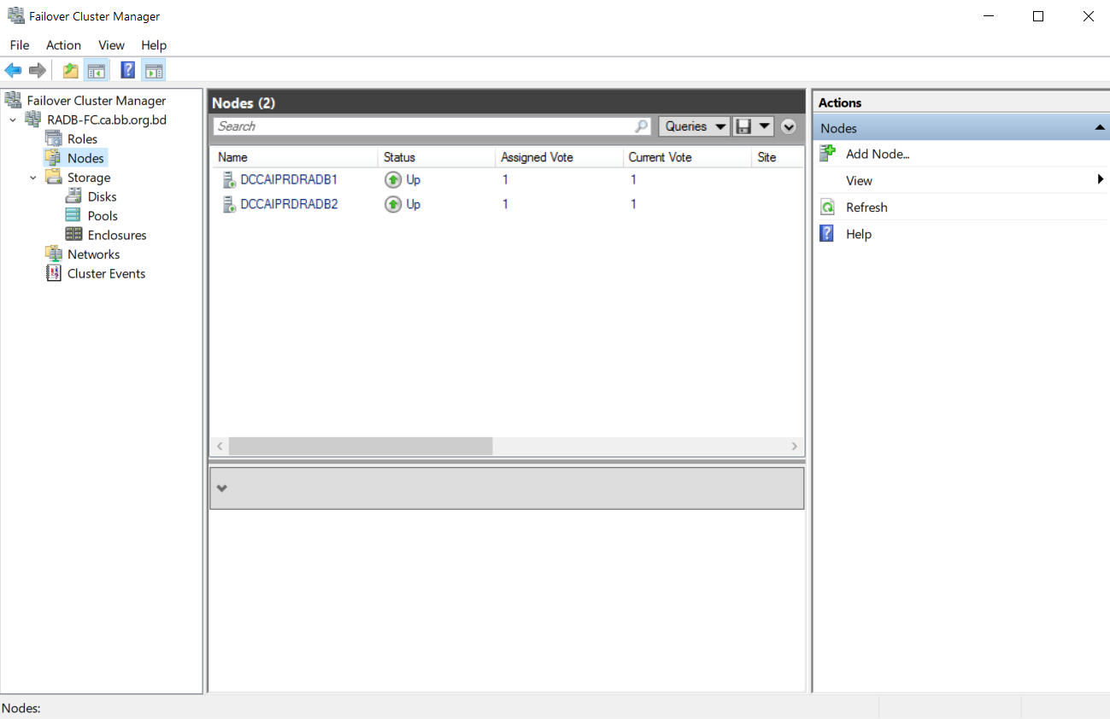Click the server icon beside DCCAIPRDRADB1
Image resolution: width=1110 pixels, height=719 pixels.
(229, 179)
